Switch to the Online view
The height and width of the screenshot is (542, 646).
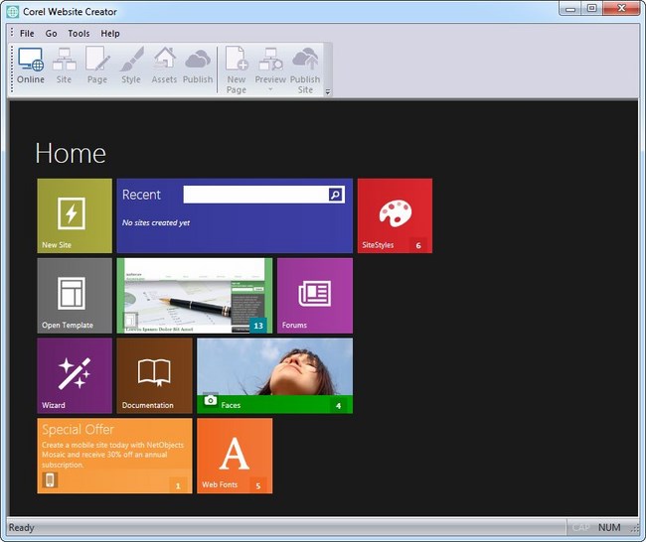[x=31, y=66]
